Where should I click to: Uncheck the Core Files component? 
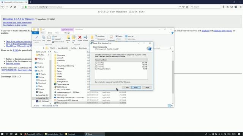(96, 63)
